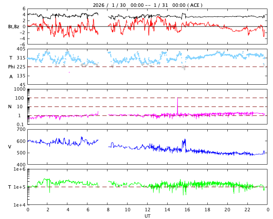The image size is (273, 219).
Task: Click the "A" label in the angle panel
Action: (11, 77)
